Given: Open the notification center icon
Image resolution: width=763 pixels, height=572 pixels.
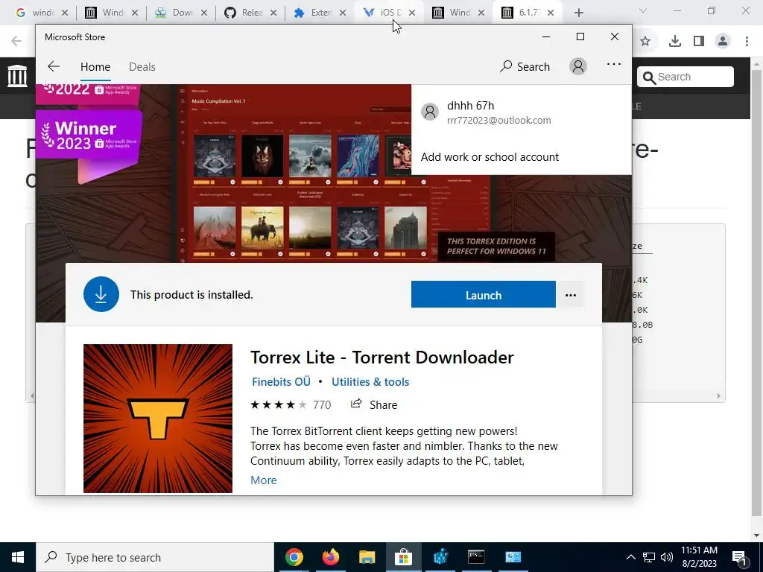Looking at the screenshot, I should [740, 557].
